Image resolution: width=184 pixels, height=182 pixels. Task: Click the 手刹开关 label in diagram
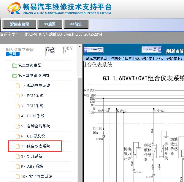166,151
